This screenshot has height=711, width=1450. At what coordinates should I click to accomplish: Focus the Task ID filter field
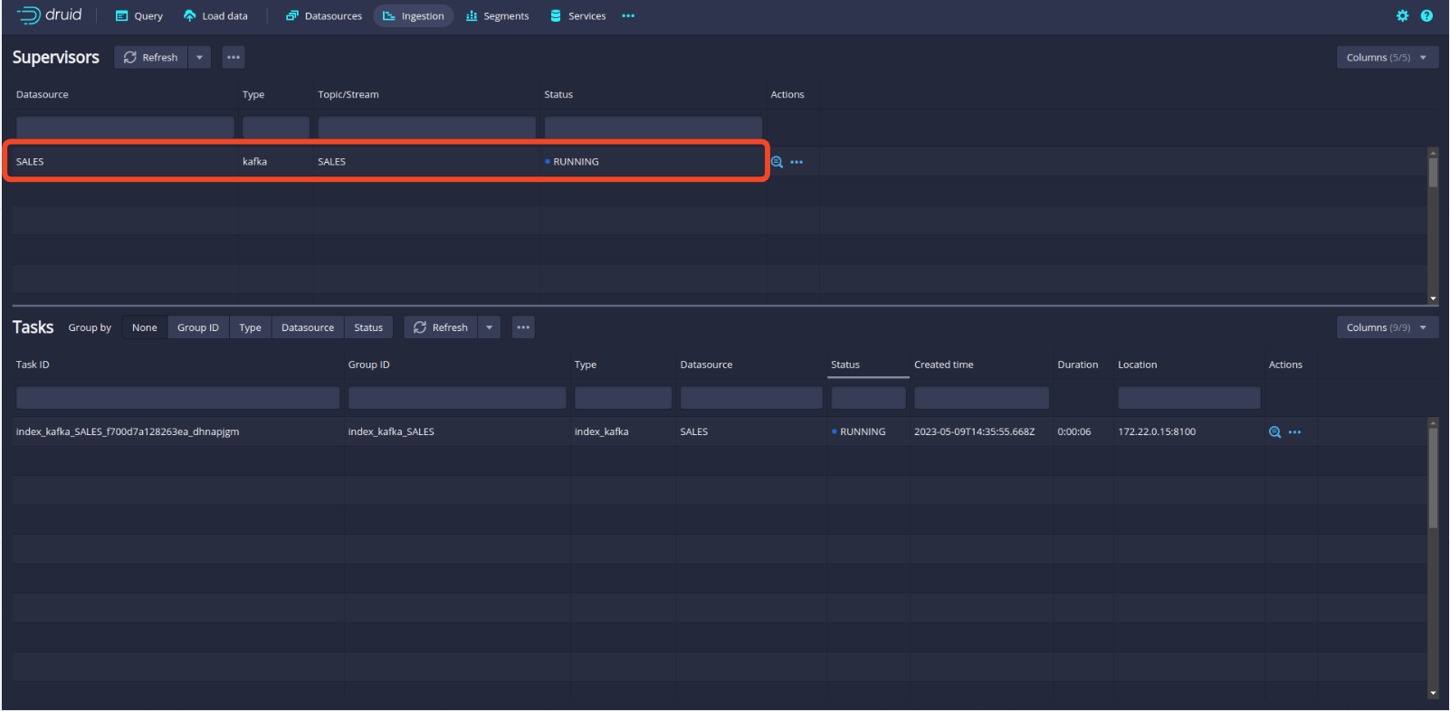click(x=177, y=397)
